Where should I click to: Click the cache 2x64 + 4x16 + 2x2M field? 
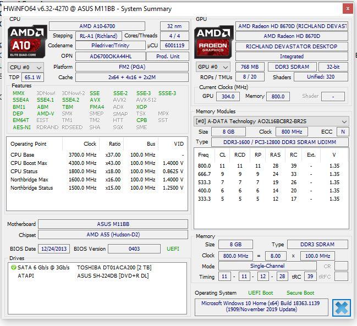click(x=132, y=78)
